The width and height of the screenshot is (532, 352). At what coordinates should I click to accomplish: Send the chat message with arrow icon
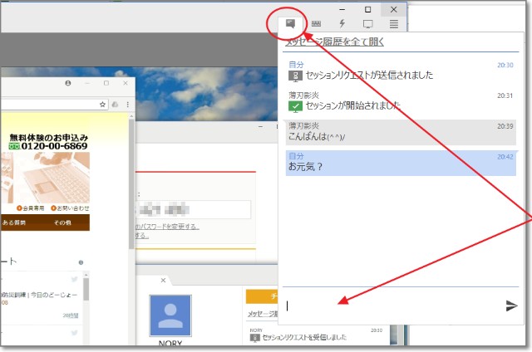[511, 306]
